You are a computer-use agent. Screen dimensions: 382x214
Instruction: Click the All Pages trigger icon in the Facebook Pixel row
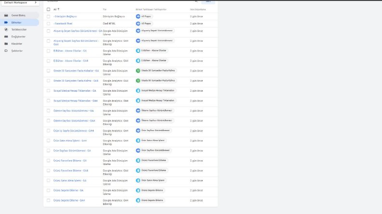click(138, 24)
